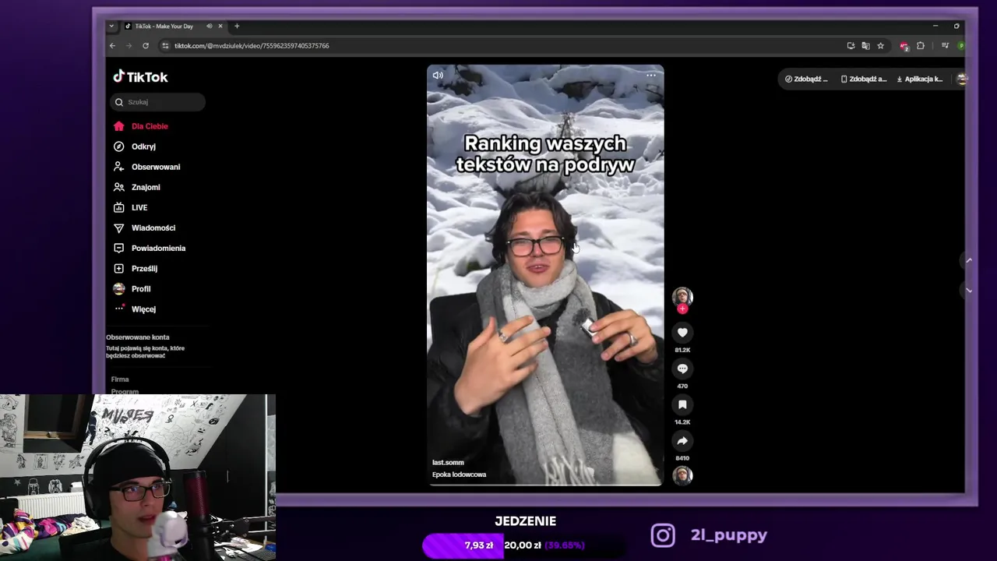The width and height of the screenshot is (997, 561).
Task: Toggle the video sound speaker icon
Action: pos(438,76)
